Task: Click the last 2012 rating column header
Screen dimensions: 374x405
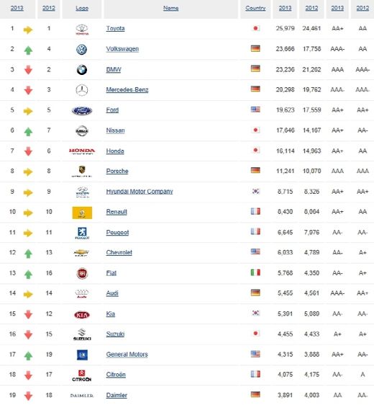Action: click(362, 8)
